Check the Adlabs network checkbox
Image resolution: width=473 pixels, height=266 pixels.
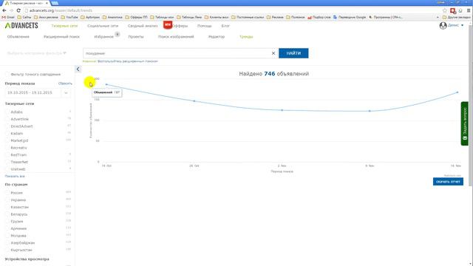[x=7, y=112]
